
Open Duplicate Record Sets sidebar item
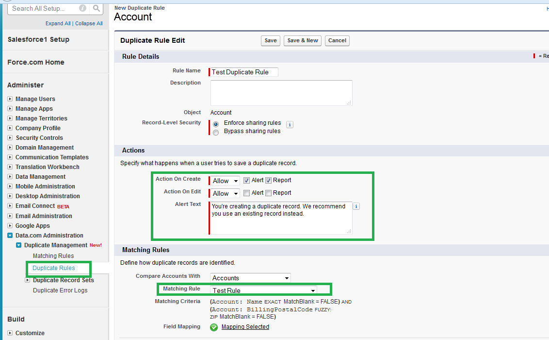pyautogui.click(x=64, y=280)
